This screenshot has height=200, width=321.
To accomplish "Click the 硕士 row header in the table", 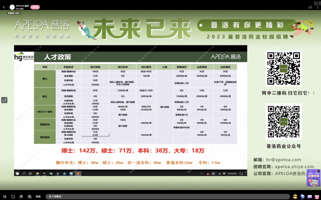I will coord(45,96).
